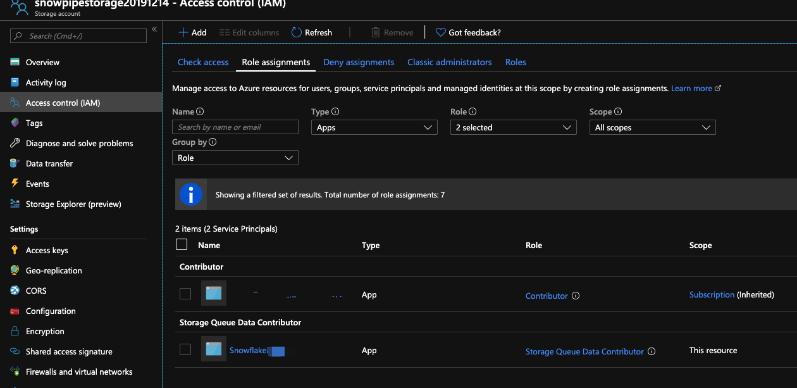The width and height of the screenshot is (797, 388).
Task: Click the Search by name or email field
Action: click(x=235, y=127)
